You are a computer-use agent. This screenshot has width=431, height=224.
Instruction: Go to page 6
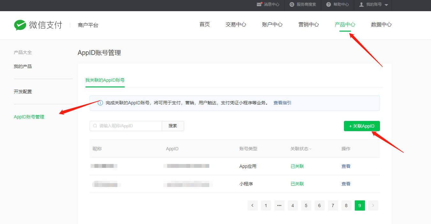319,205
